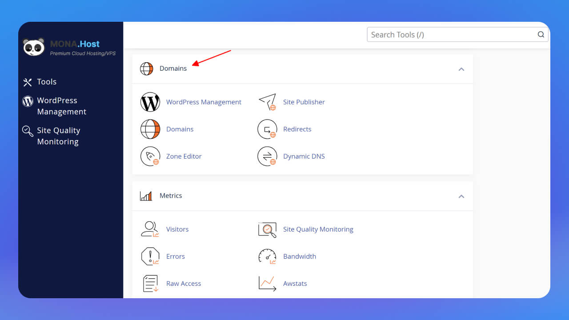Open the Visitors link
This screenshot has height=320, width=569.
pyautogui.click(x=177, y=229)
